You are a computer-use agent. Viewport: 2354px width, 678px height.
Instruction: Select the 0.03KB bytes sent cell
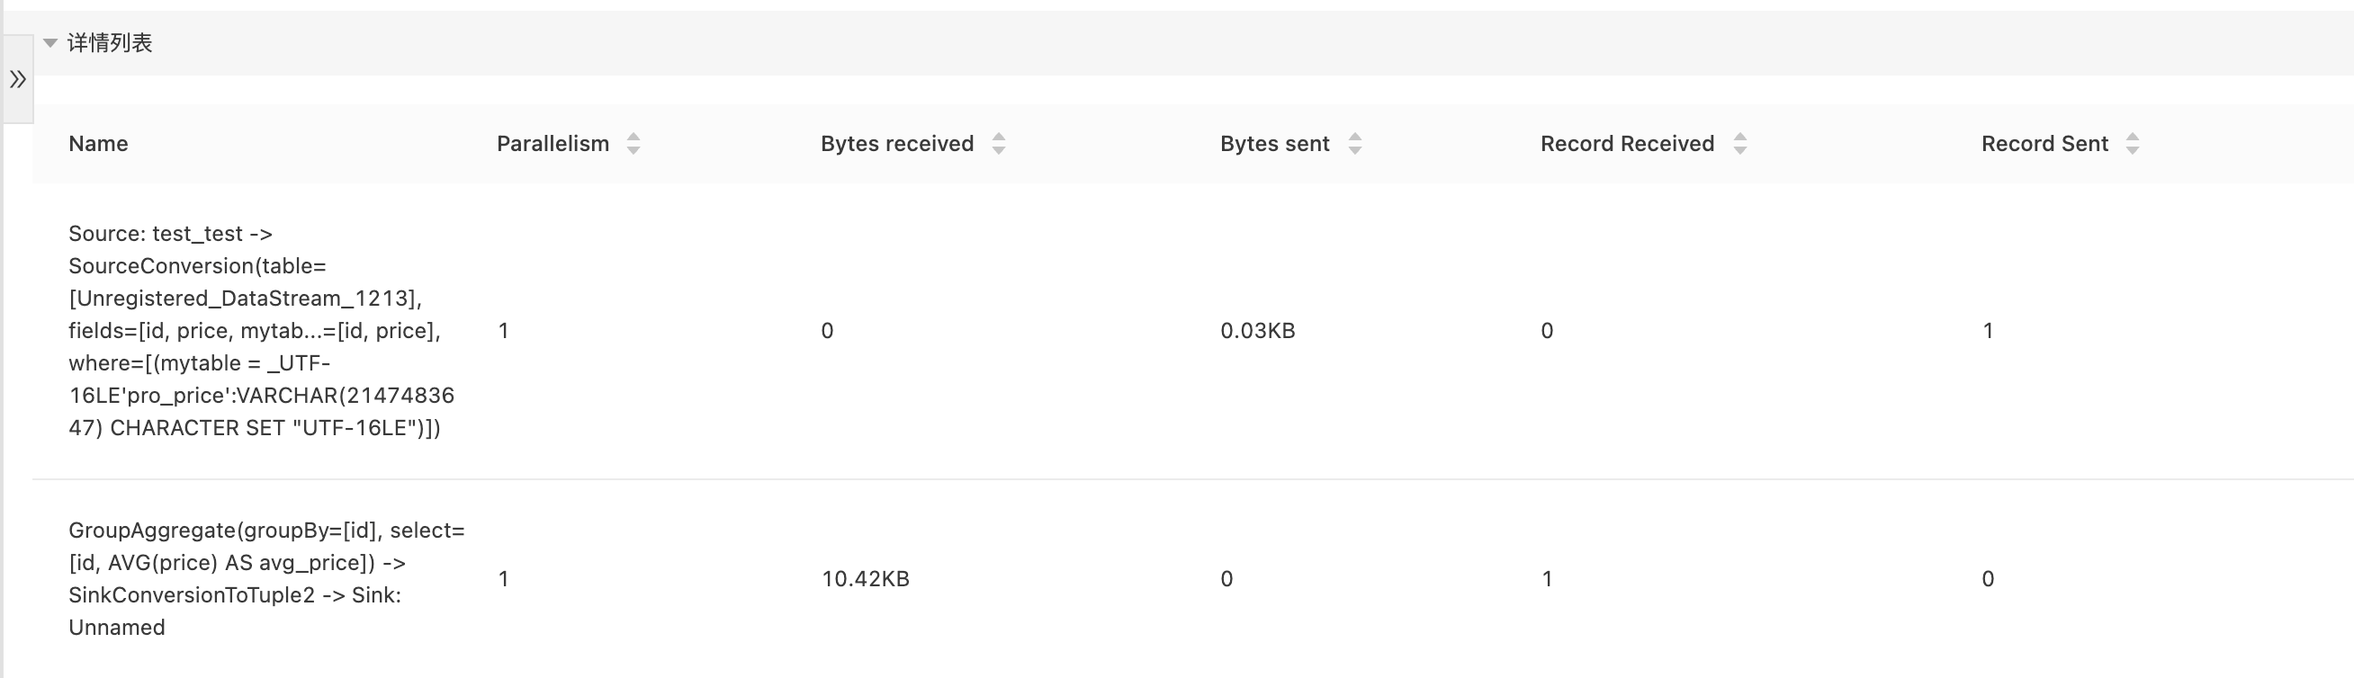(x=1257, y=331)
